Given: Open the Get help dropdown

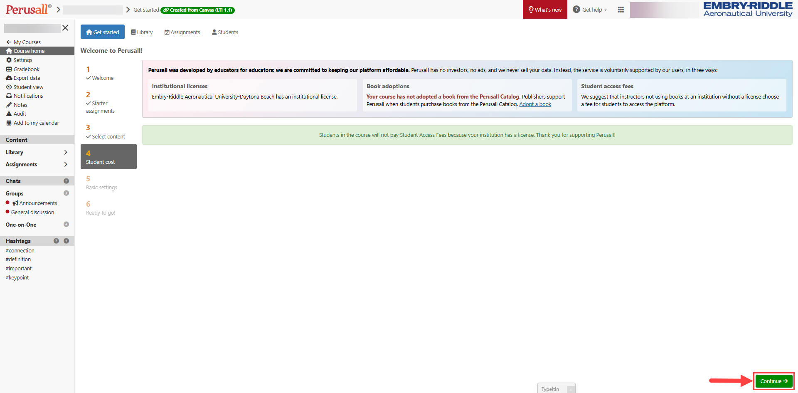Looking at the screenshot, I should [x=590, y=10].
